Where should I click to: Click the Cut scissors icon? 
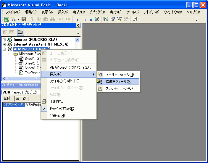[32, 19]
